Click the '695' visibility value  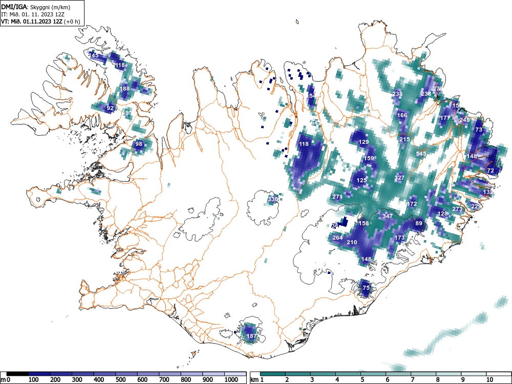(127, 113)
